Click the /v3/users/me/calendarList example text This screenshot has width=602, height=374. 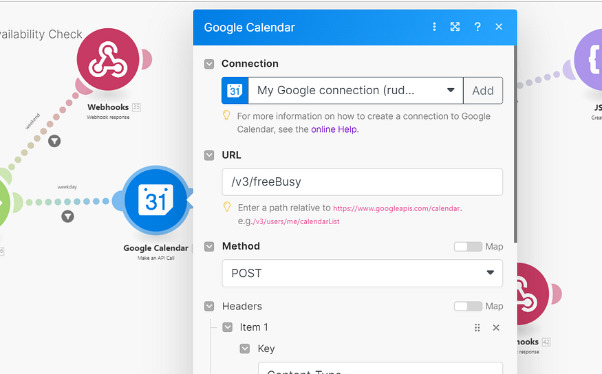[x=297, y=221]
